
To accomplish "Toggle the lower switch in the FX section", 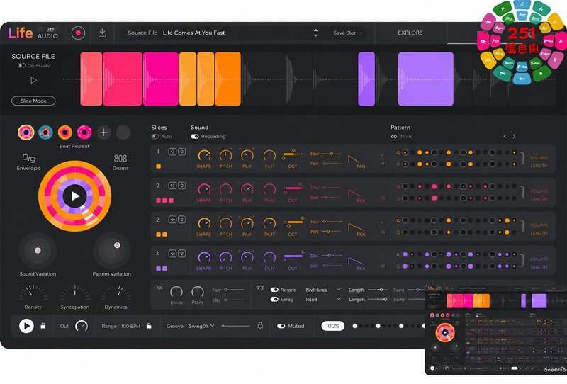I will [274, 299].
